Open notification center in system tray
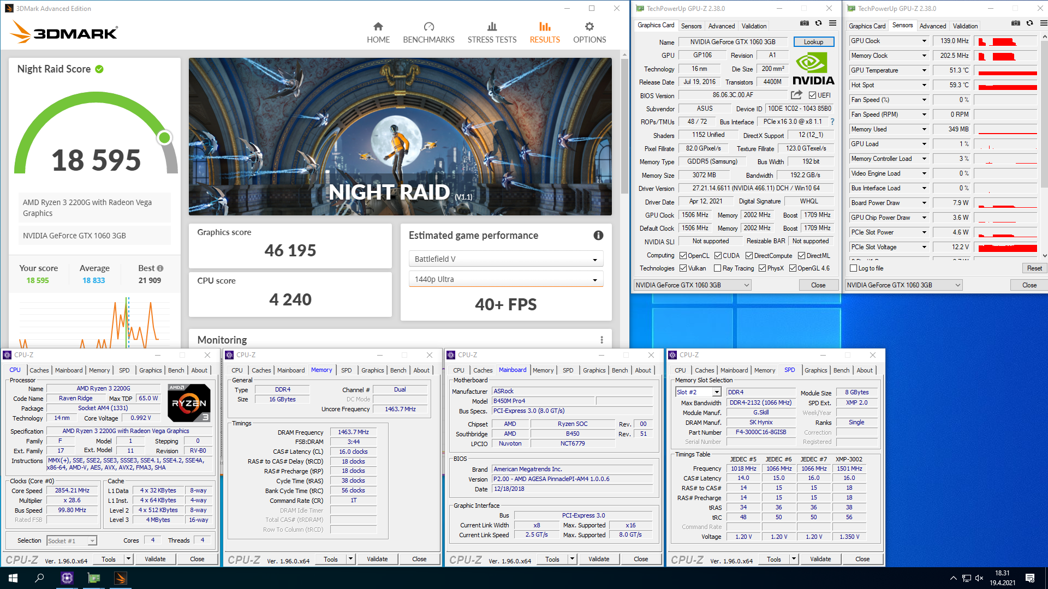The image size is (1048, 589). (x=1030, y=578)
